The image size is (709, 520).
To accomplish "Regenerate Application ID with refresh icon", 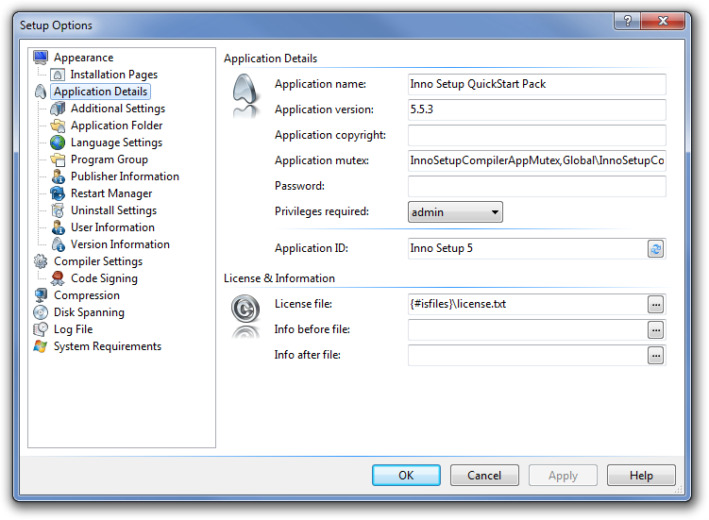I will click(656, 249).
